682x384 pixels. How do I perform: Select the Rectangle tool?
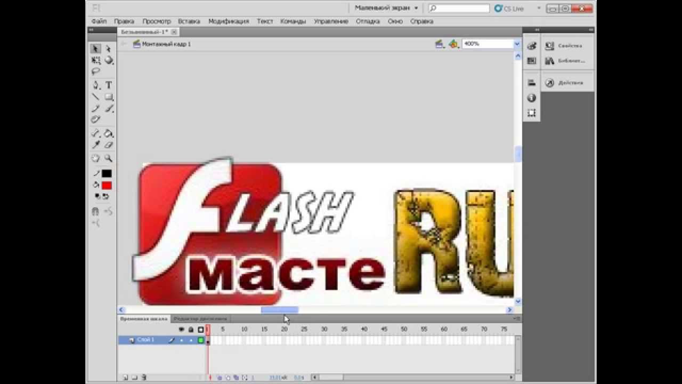tap(109, 97)
